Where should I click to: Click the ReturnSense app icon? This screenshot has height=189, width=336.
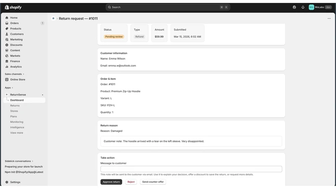click(7, 95)
